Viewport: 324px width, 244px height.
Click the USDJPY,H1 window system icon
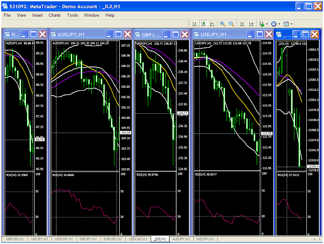tap(196, 34)
